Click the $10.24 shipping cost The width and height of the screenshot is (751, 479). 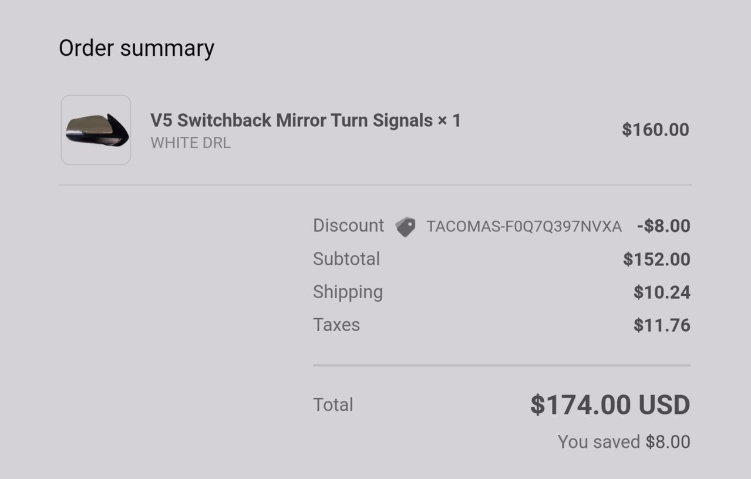662,292
